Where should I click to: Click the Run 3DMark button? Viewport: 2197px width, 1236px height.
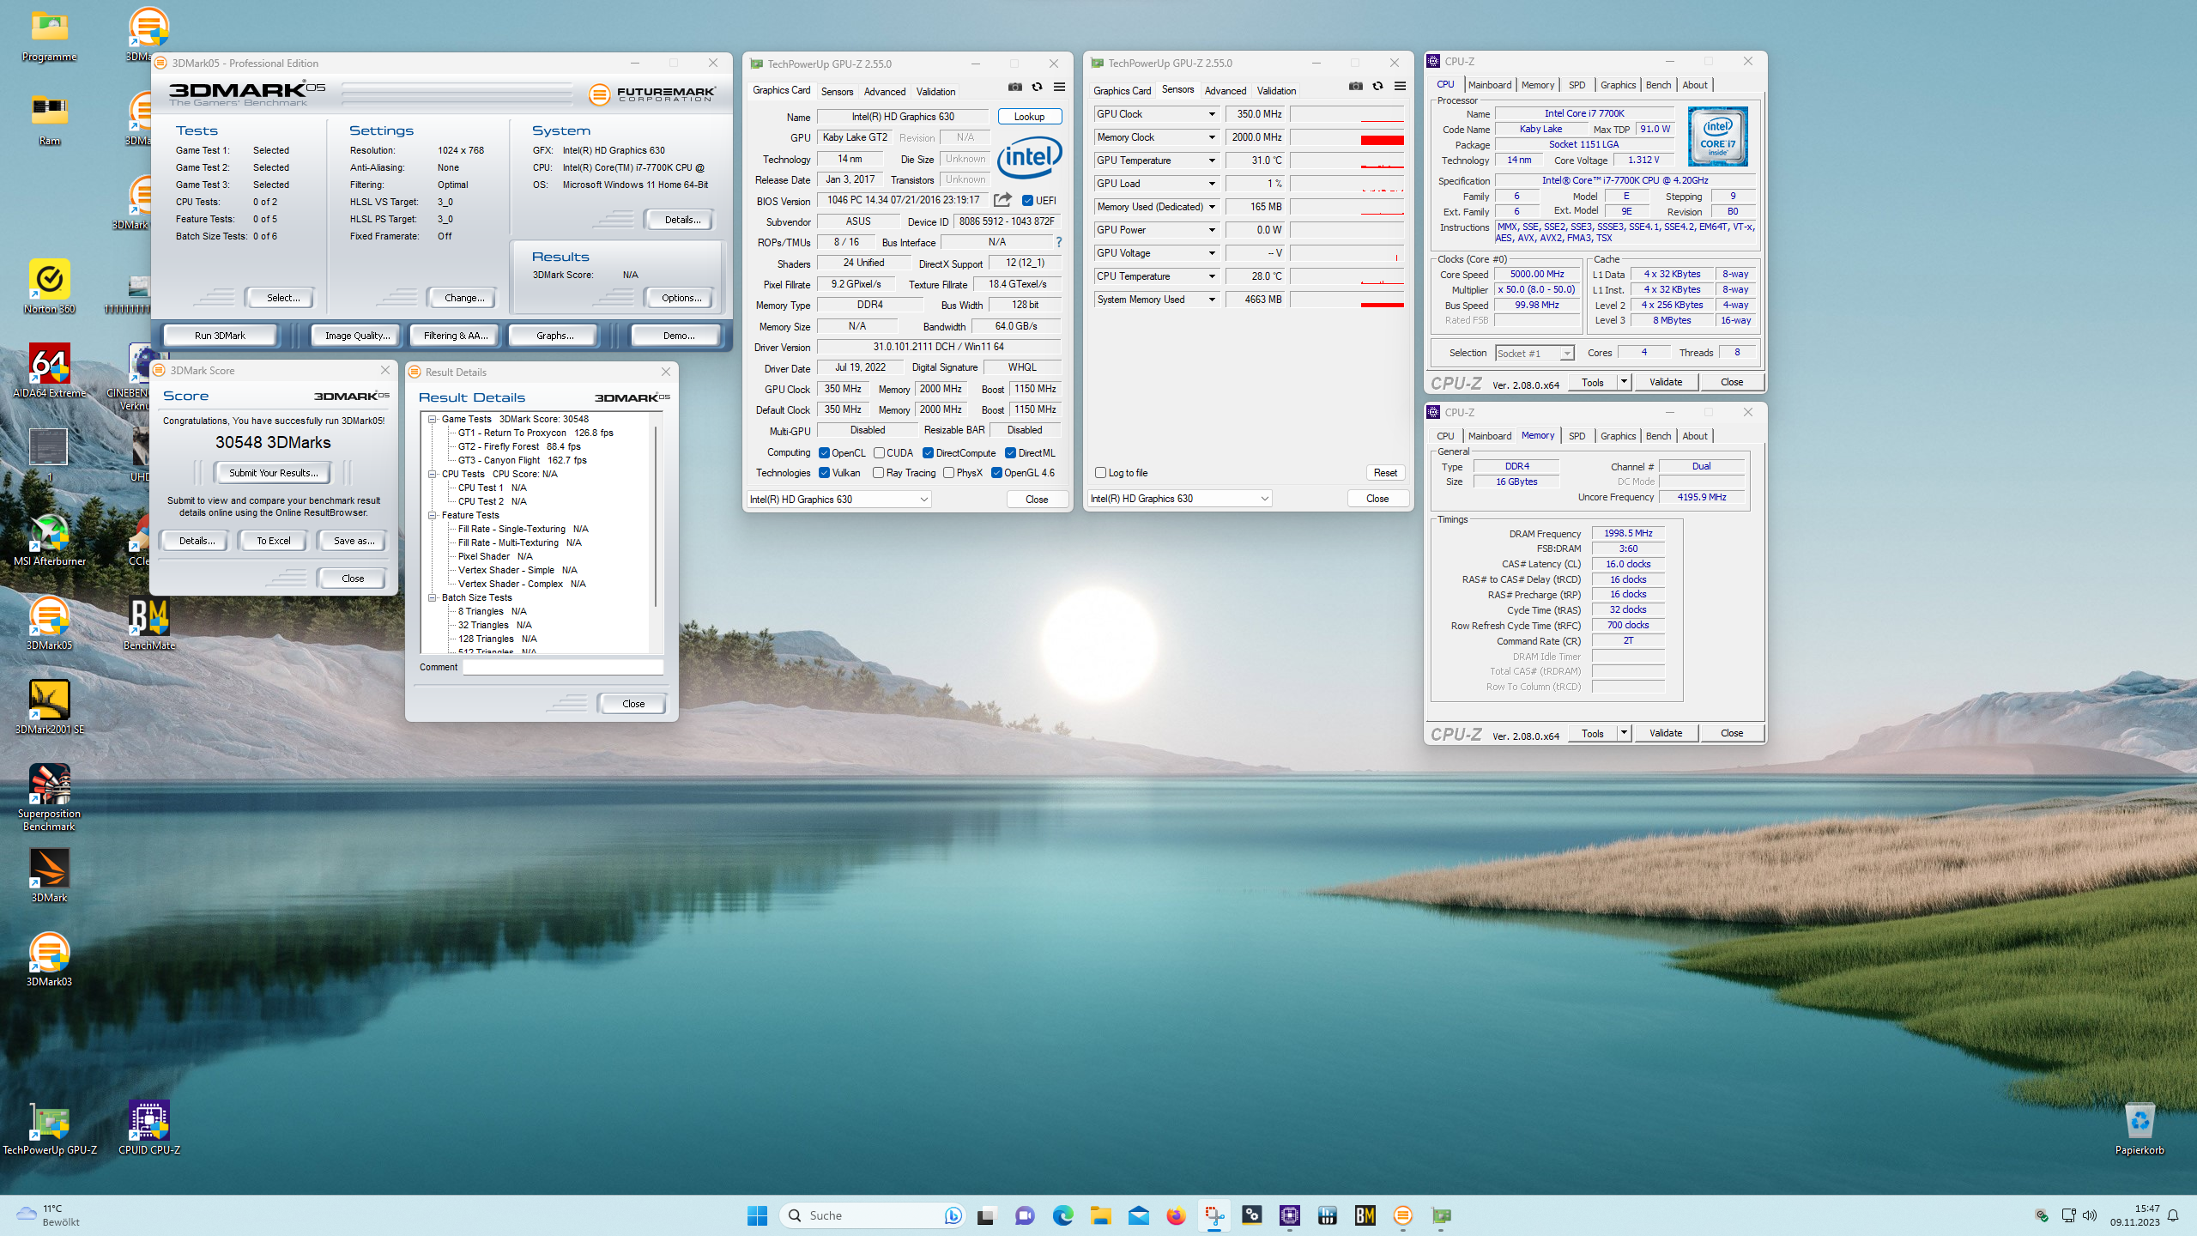tap(220, 336)
